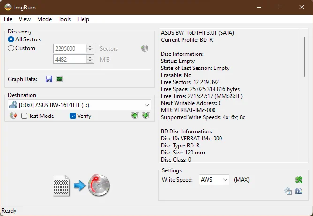Click the 'Ready' status bar text

click(9, 211)
